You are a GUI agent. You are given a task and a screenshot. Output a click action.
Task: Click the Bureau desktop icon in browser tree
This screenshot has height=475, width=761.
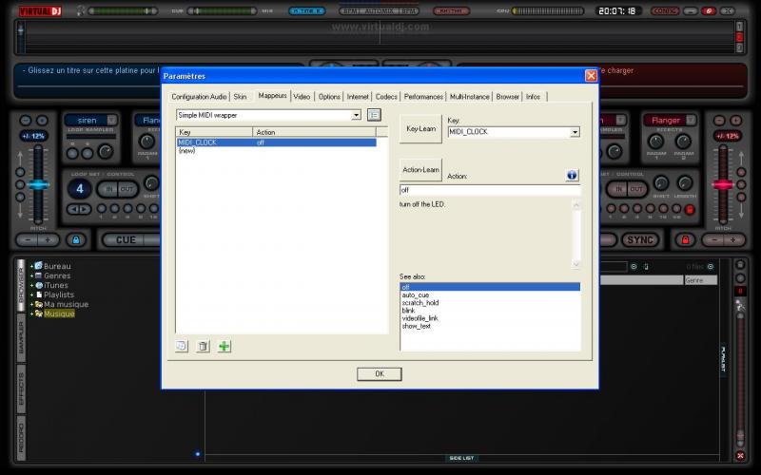tap(38, 266)
